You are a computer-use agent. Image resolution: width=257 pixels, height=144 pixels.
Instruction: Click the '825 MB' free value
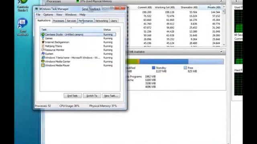192,71
